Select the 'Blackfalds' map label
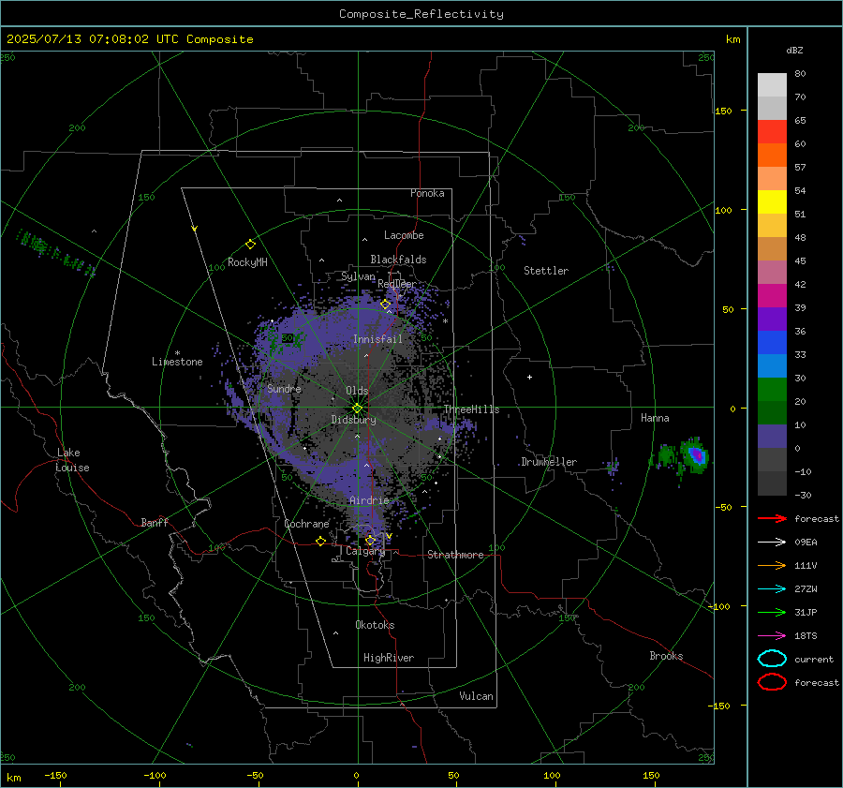This screenshot has width=843, height=788. click(398, 260)
